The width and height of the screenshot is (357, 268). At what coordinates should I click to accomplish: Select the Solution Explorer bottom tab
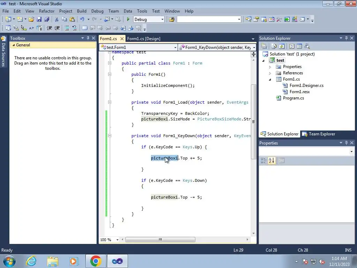[279, 134]
